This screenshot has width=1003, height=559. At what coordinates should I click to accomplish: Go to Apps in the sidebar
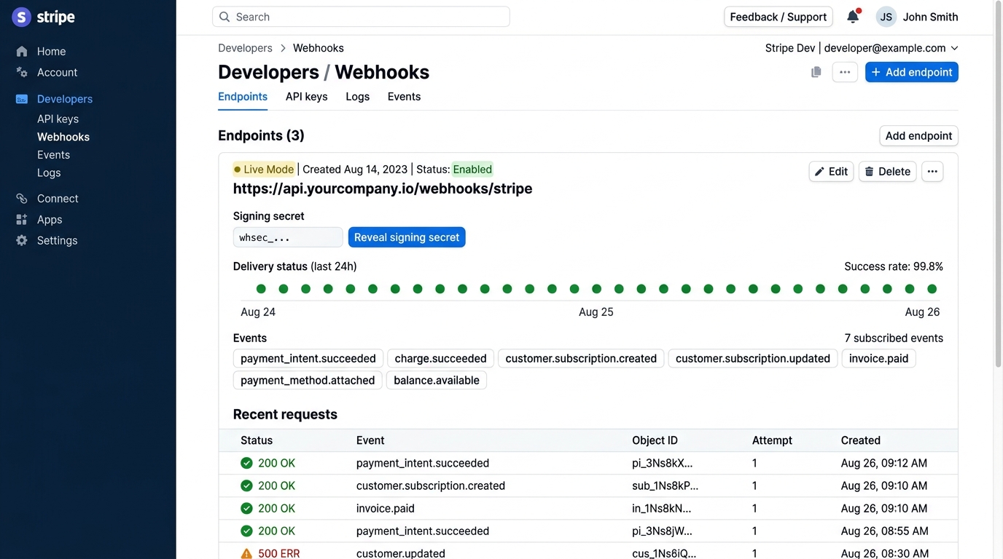pyautogui.click(x=50, y=219)
